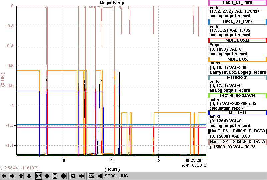The image size is (267, 180).
Task: Select the orange MBIGBOX legend box
Action: coord(237,59)
